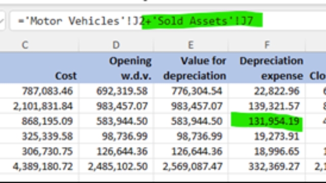Select column D header

click(116, 45)
